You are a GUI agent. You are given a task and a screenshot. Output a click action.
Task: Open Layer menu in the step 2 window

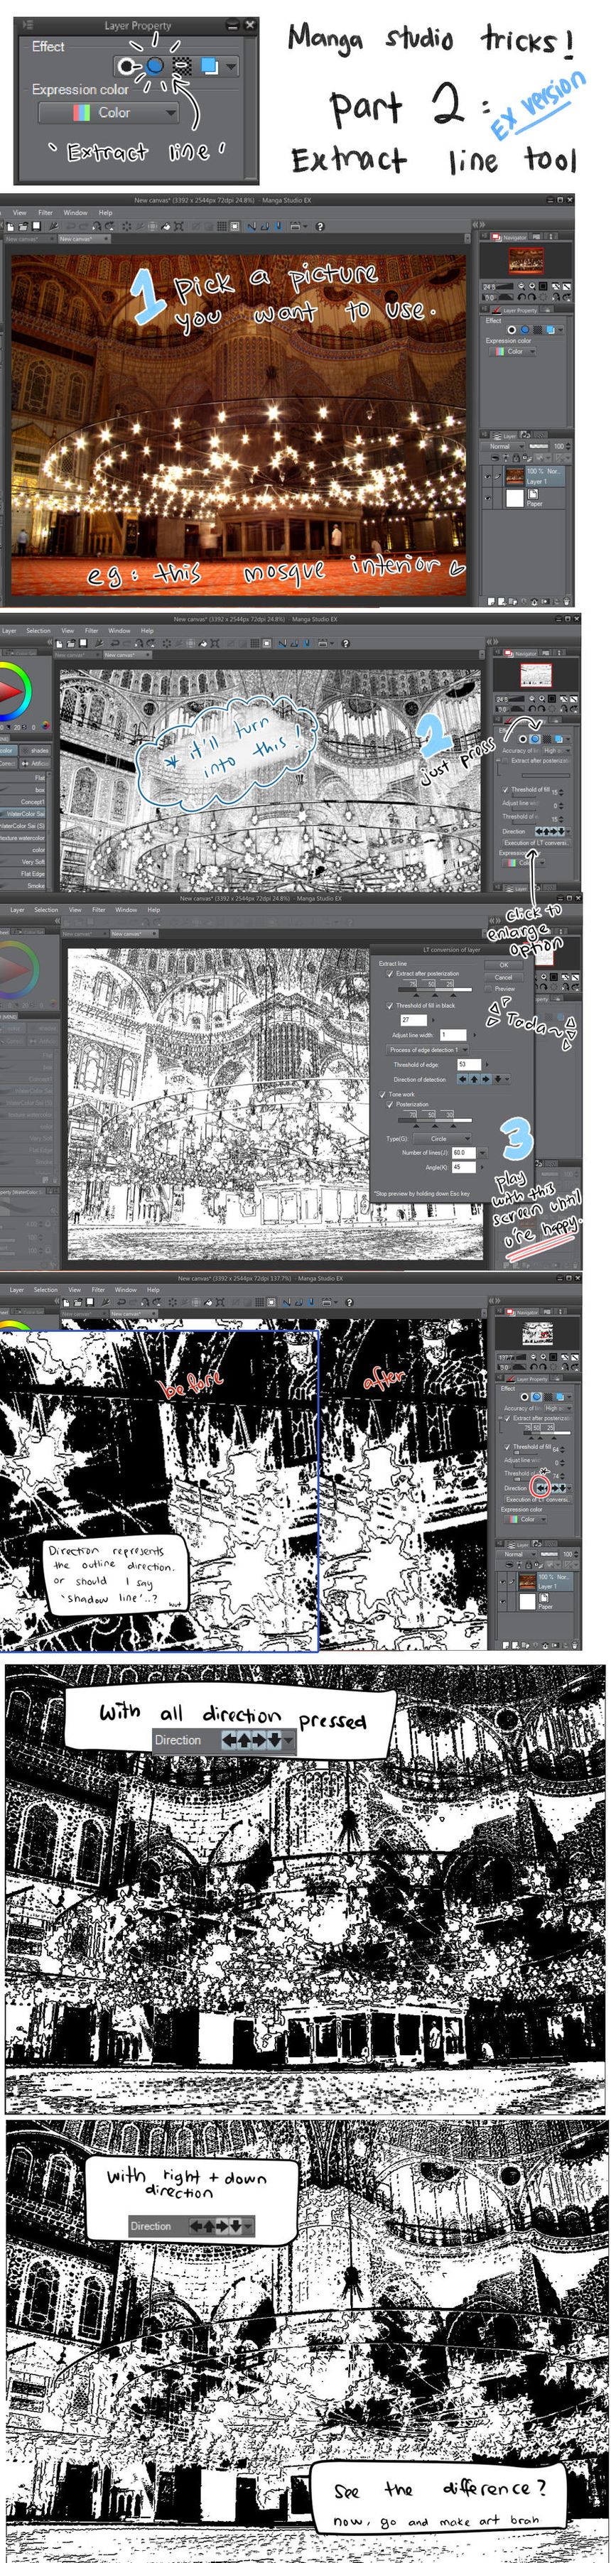pyautogui.click(x=10, y=630)
